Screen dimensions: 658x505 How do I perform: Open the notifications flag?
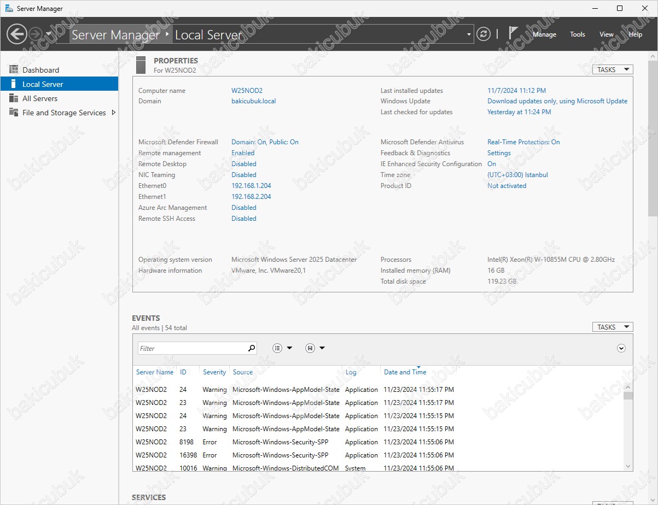[513, 33]
